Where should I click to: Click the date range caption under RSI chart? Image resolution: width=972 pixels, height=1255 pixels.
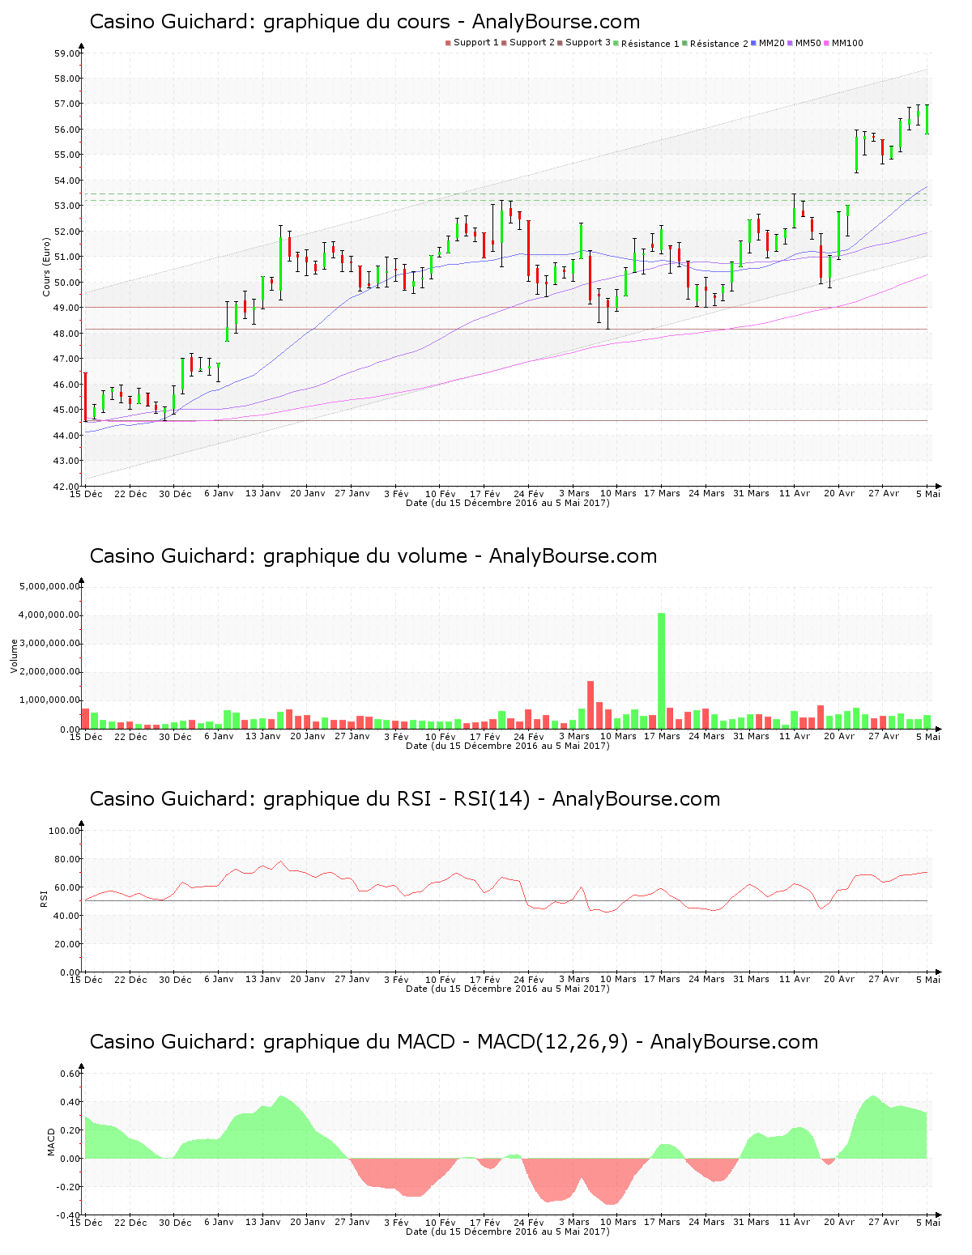click(x=508, y=989)
